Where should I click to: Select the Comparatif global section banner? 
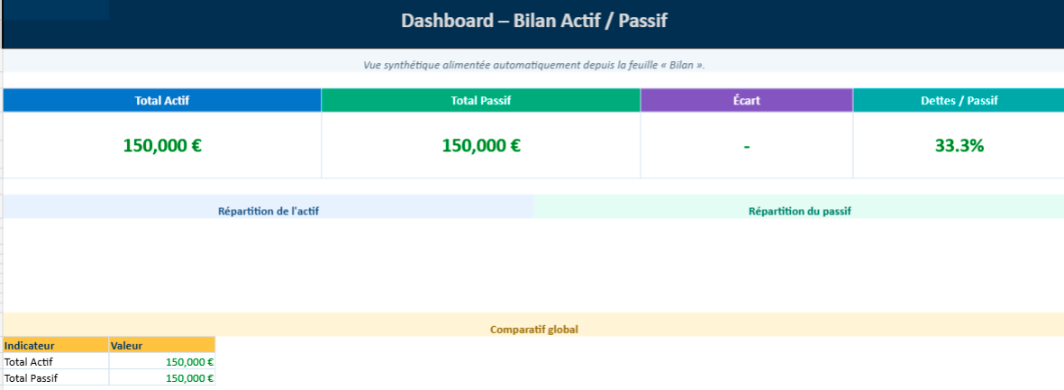(x=533, y=330)
